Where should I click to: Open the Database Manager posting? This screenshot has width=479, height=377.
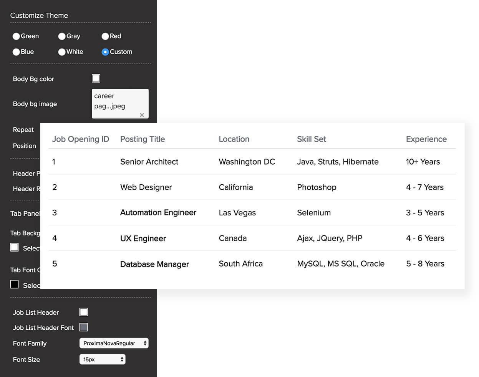pos(154,264)
